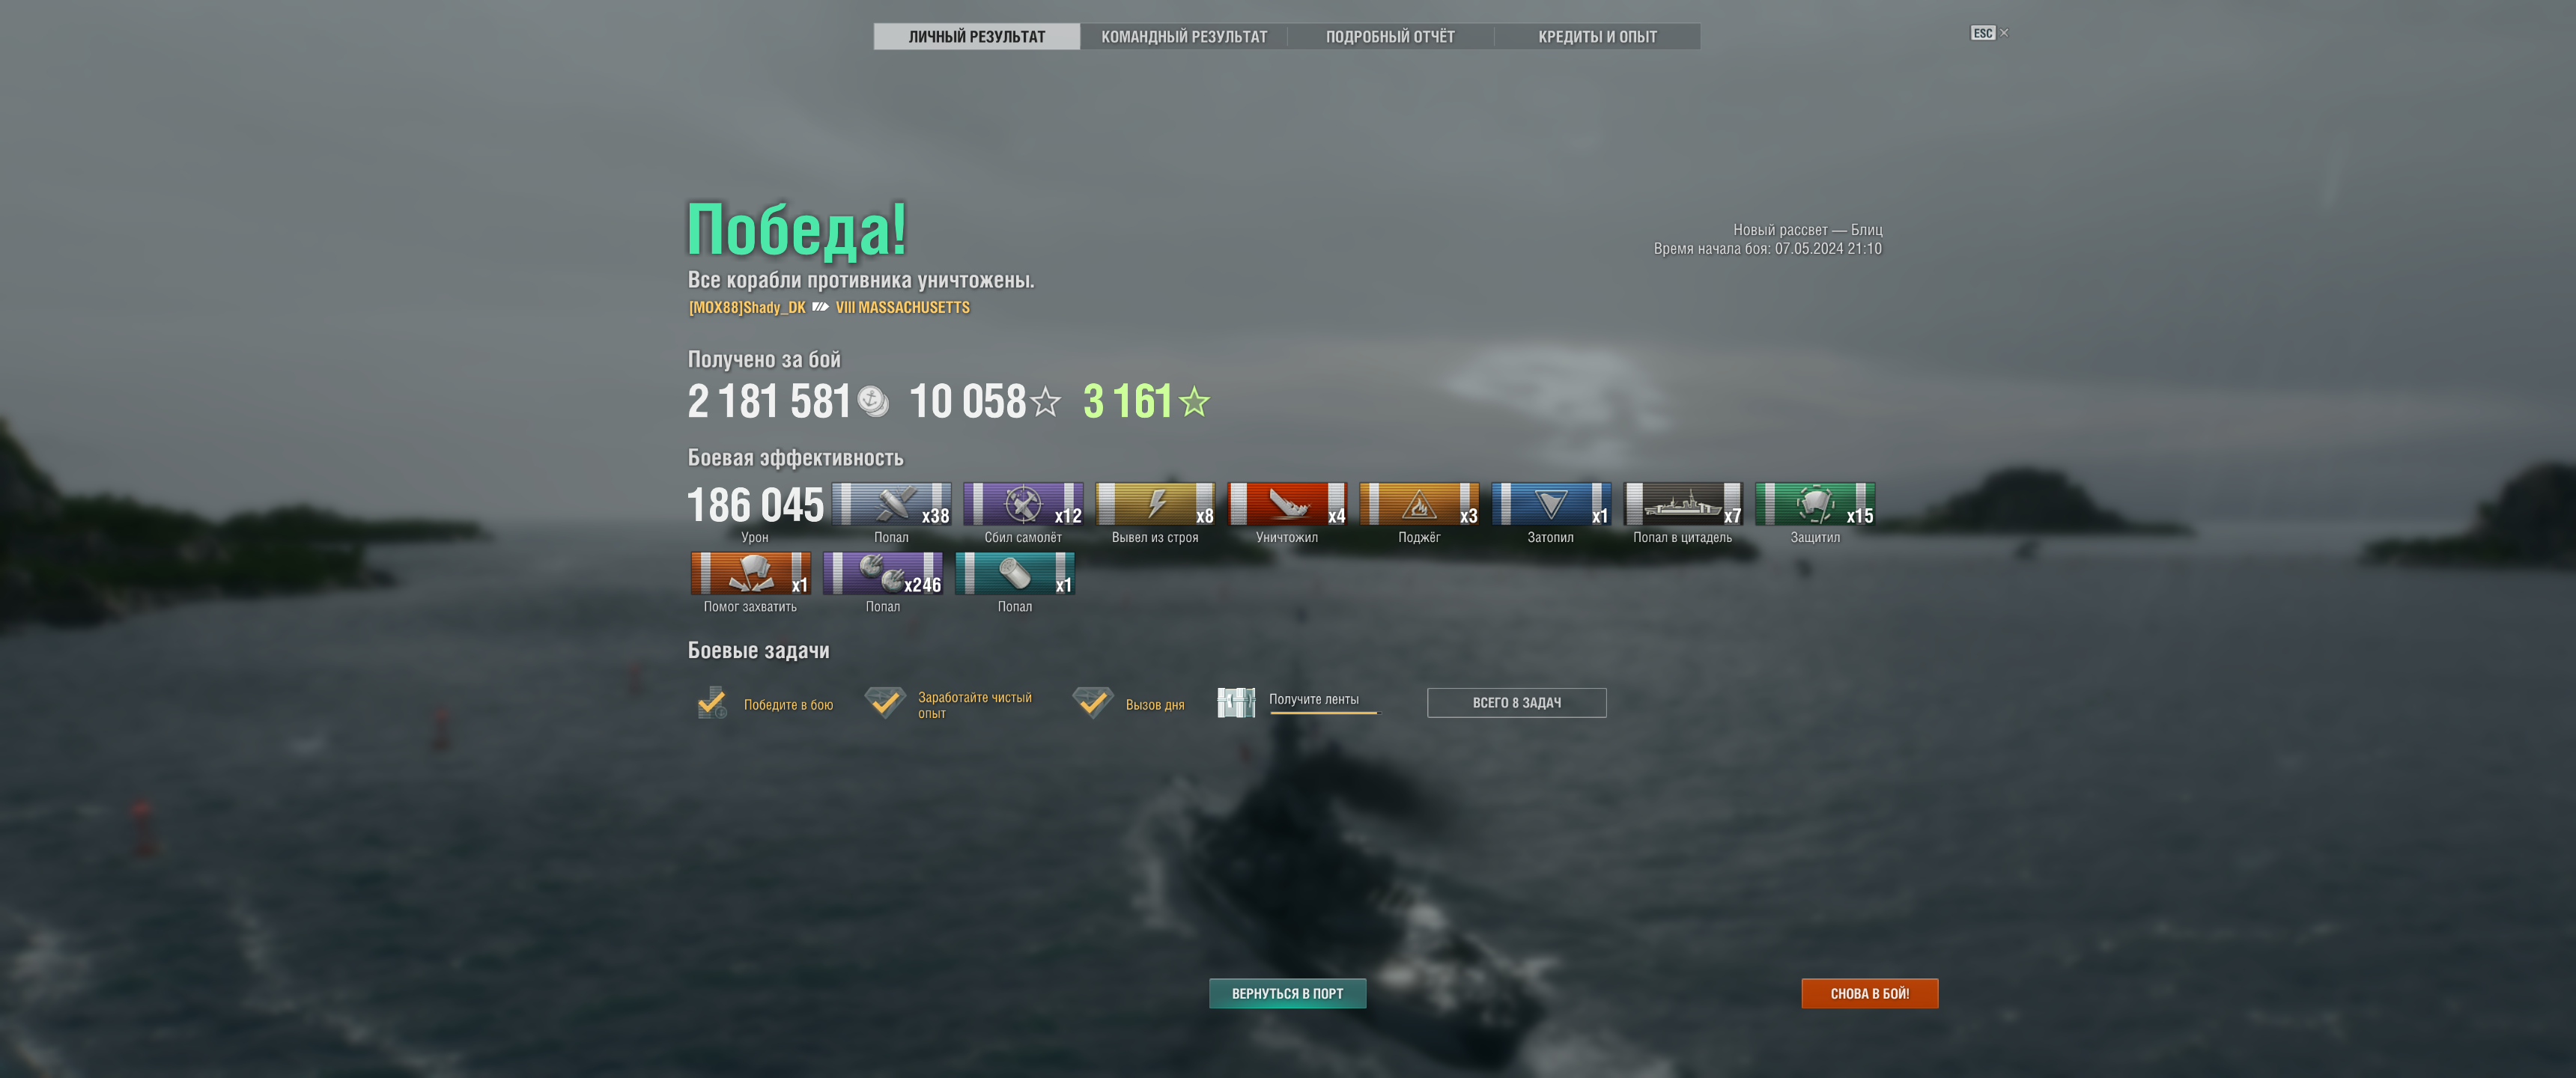Click the 'Получите ленты' task progress bar

click(x=1323, y=713)
